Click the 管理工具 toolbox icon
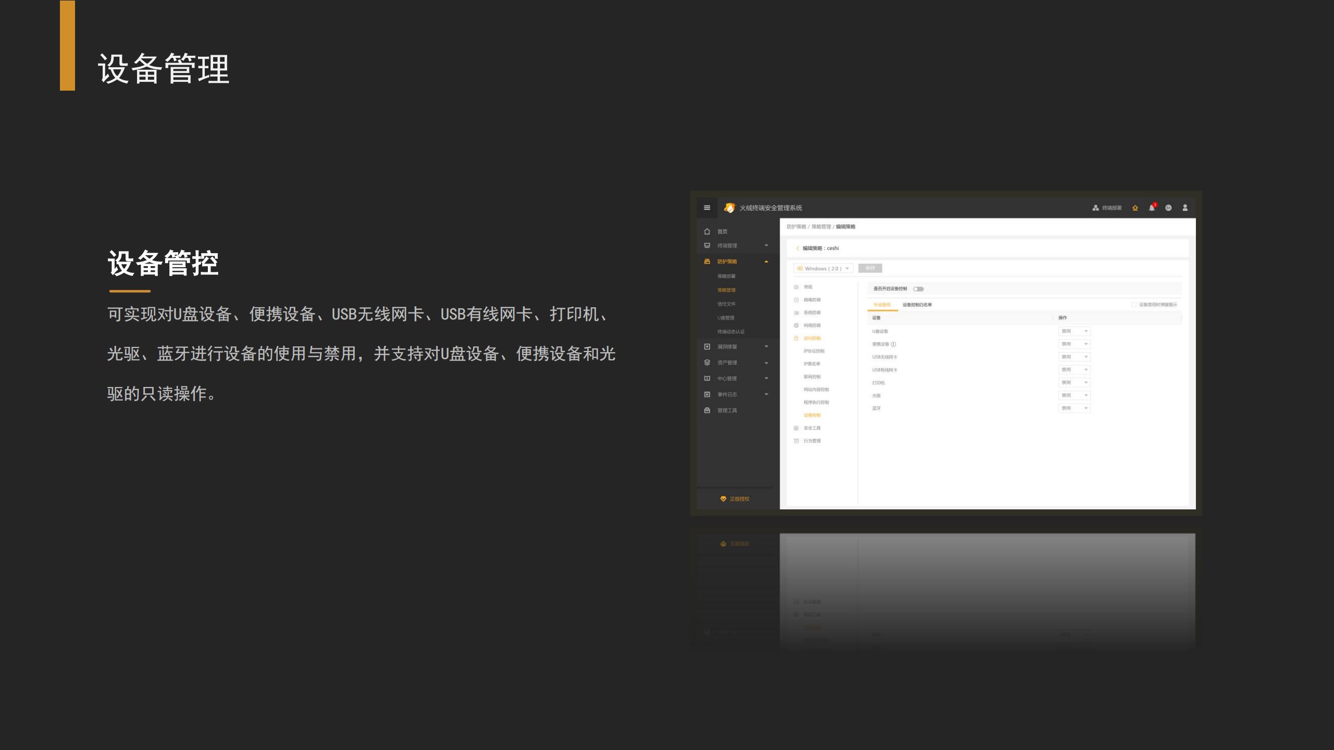The width and height of the screenshot is (1334, 750). 707,410
